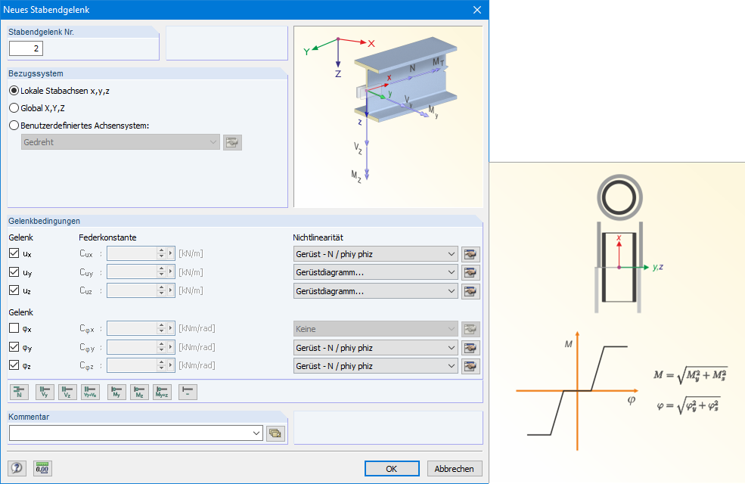Select Lokale Stabachsen x,y,z option

60,91
